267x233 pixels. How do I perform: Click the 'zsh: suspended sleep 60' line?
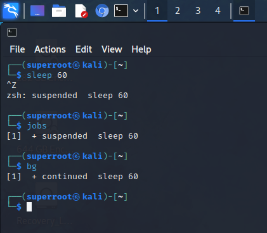pos(67,96)
